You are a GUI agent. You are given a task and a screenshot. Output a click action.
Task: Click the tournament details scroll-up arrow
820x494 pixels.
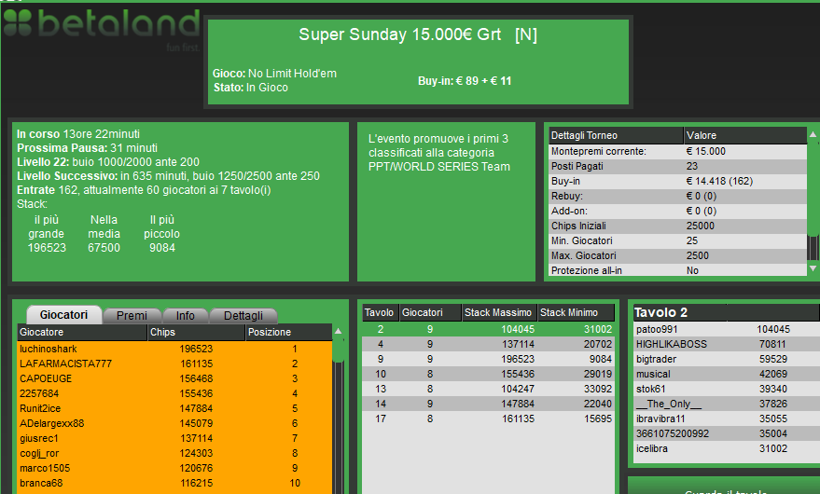click(x=813, y=135)
